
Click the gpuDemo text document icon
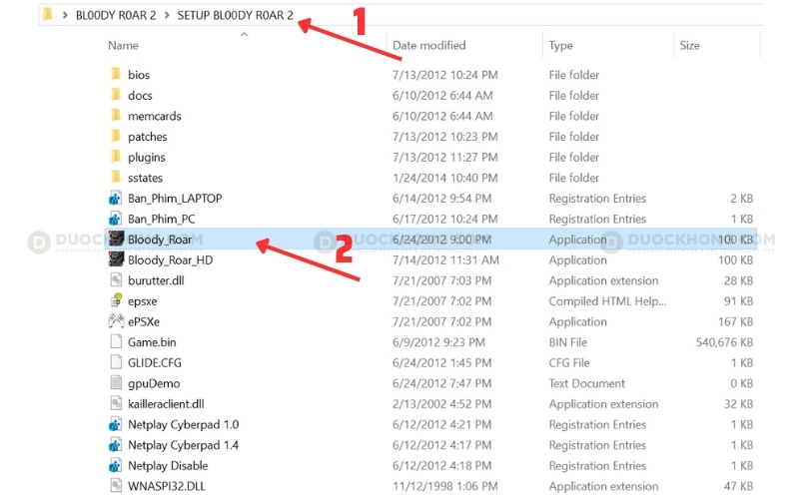[115, 384]
